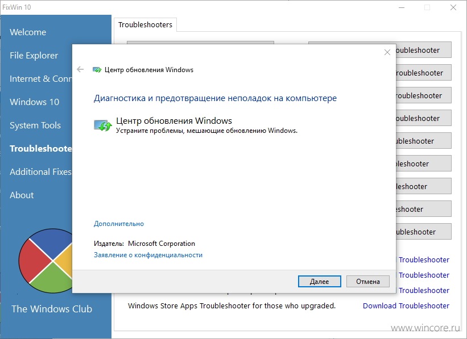Close the FixWin 10 window

pos(453,7)
